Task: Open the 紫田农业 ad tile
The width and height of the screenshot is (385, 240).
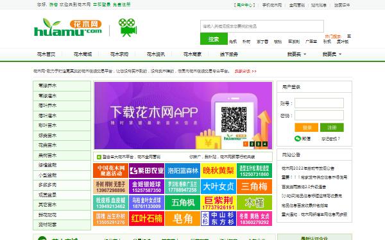Action: pos(146,170)
